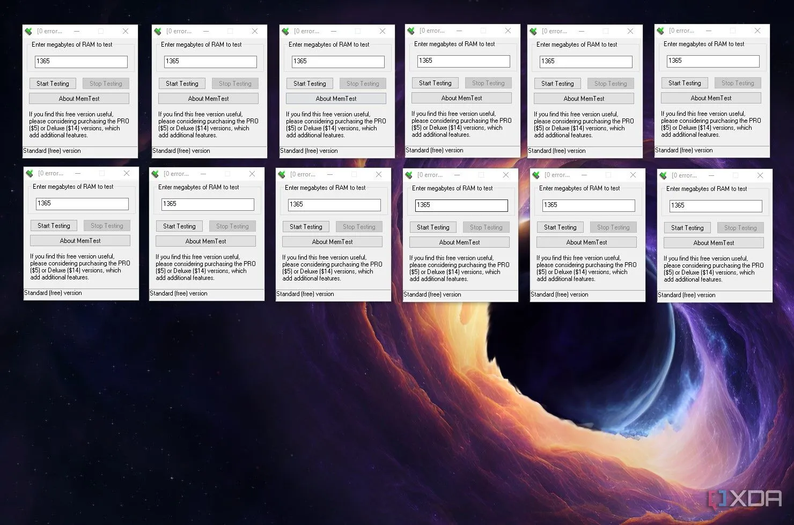Close the top row's fourth MemTest window
Viewport: 794px width, 525px height.
point(508,31)
